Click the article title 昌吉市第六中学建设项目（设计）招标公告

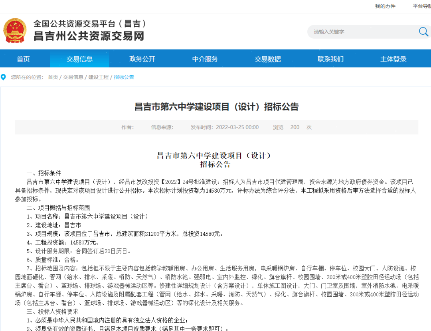pyautogui.click(x=216, y=106)
